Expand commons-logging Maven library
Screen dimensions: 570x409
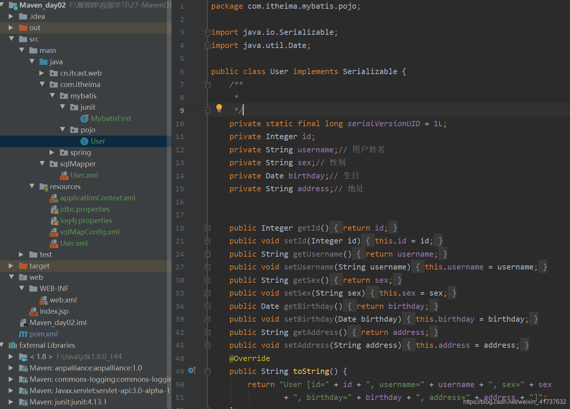(x=11, y=379)
